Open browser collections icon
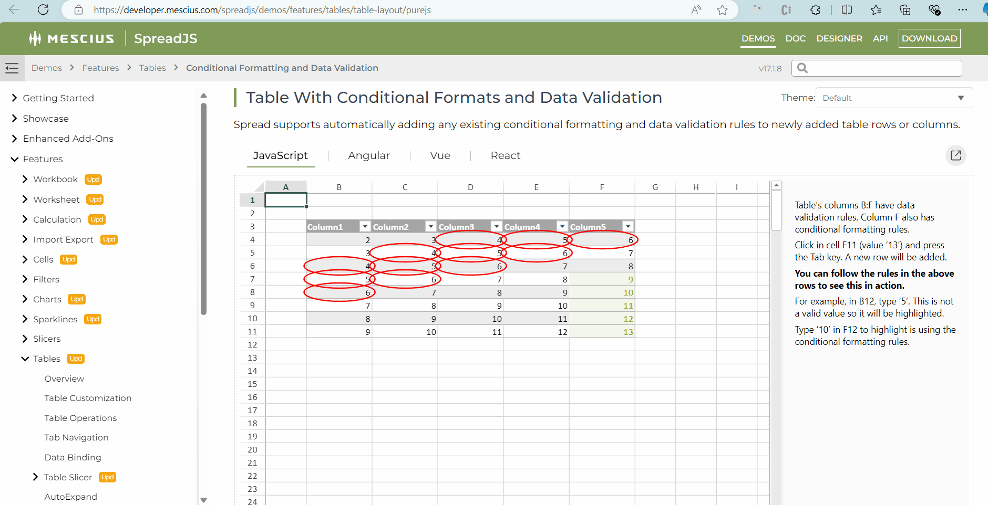This screenshot has width=988, height=505. click(905, 9)
